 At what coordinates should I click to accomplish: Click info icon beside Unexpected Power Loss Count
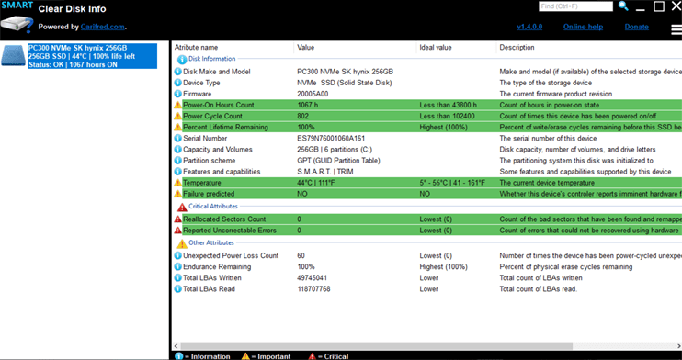pos(178,255)
